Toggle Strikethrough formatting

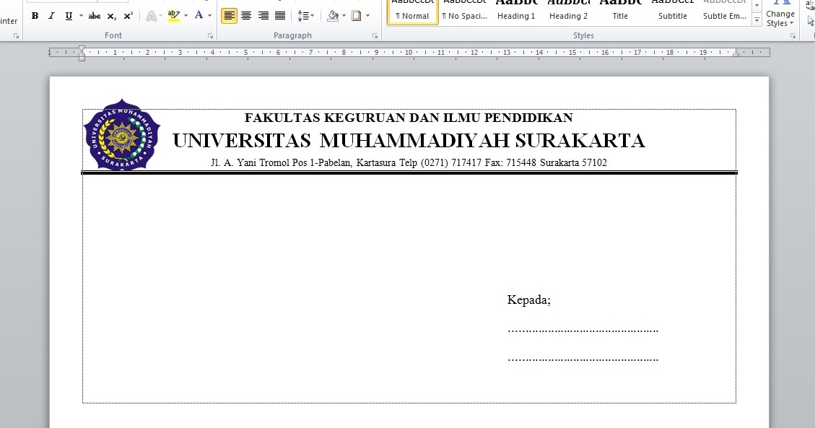[x=94, y=16]
